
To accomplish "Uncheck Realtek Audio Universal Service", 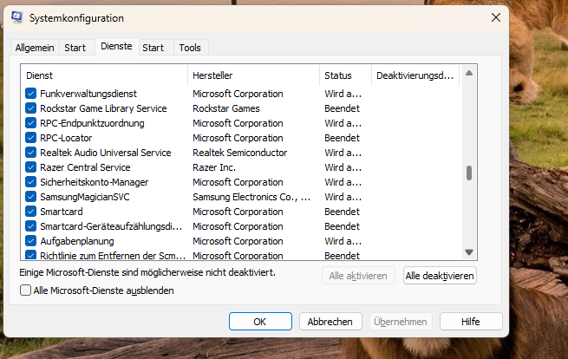I will (31, 153).
